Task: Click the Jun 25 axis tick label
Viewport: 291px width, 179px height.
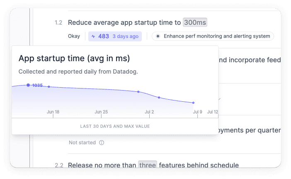Action: coord(101,112)
